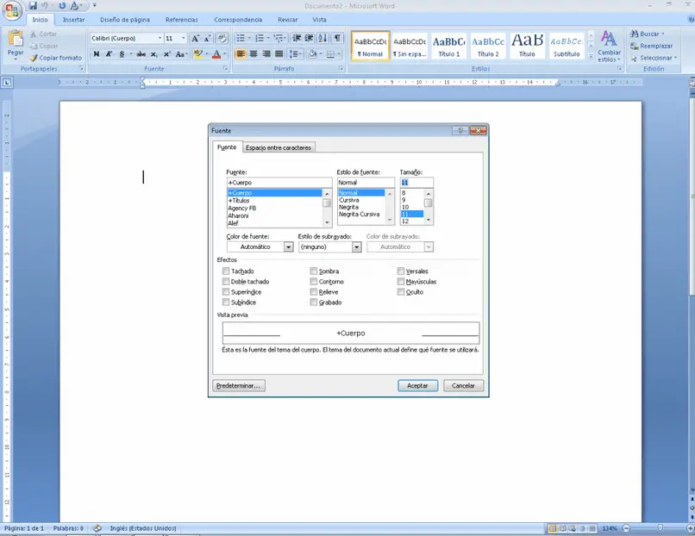Click the text highlight color icon

pos(197,54)
